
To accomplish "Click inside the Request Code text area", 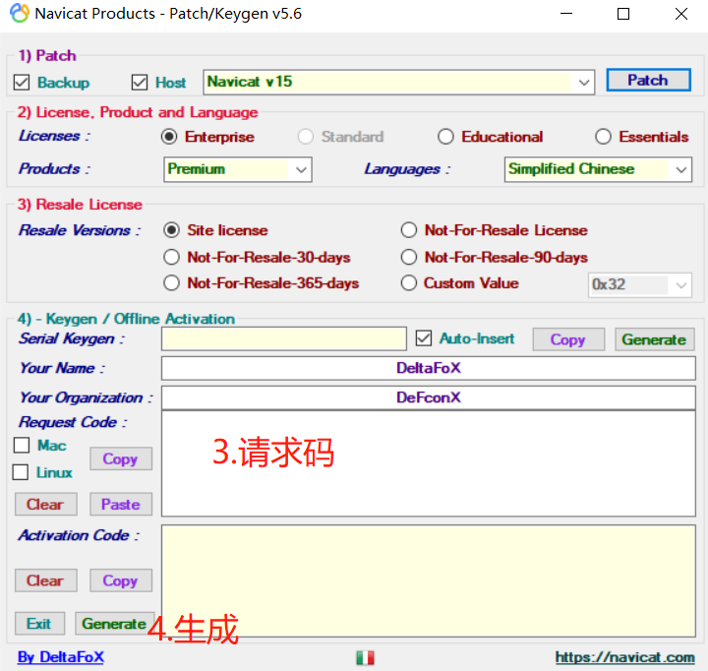I will (x=429, y=463).
